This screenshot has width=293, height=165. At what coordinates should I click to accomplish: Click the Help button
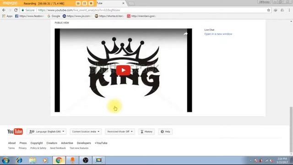coord(165,132)
